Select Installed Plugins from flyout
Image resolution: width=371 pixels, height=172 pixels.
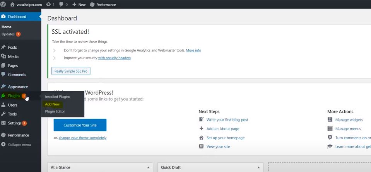[58, 97]
